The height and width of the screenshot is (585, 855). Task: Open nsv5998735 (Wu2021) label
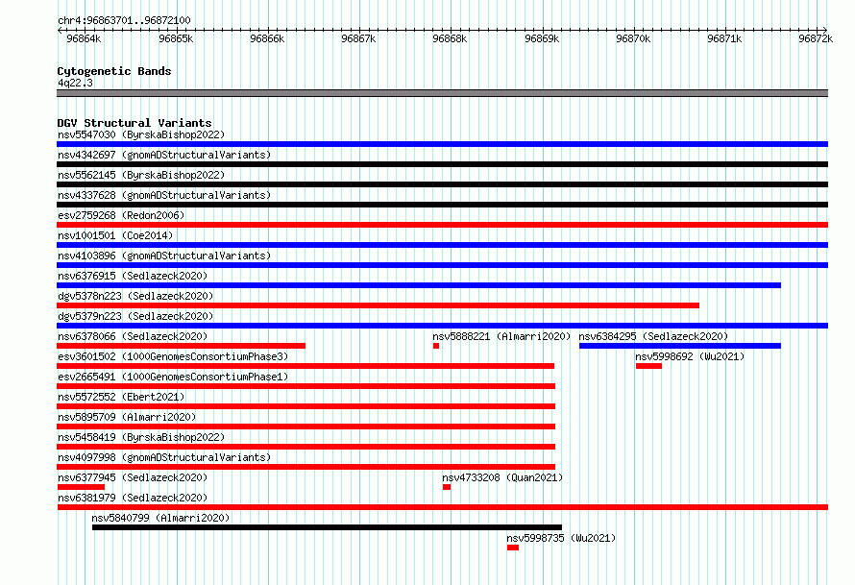561,538
